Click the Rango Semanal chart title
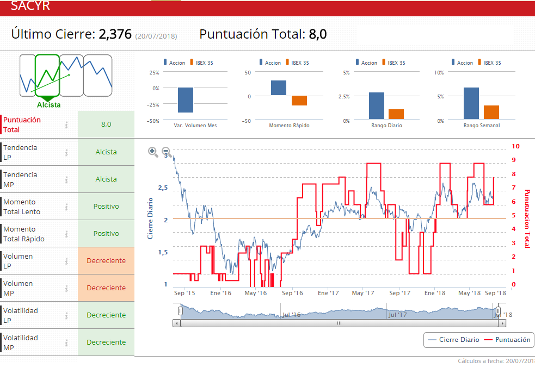535x368 pixels. (x=482, y=126)
